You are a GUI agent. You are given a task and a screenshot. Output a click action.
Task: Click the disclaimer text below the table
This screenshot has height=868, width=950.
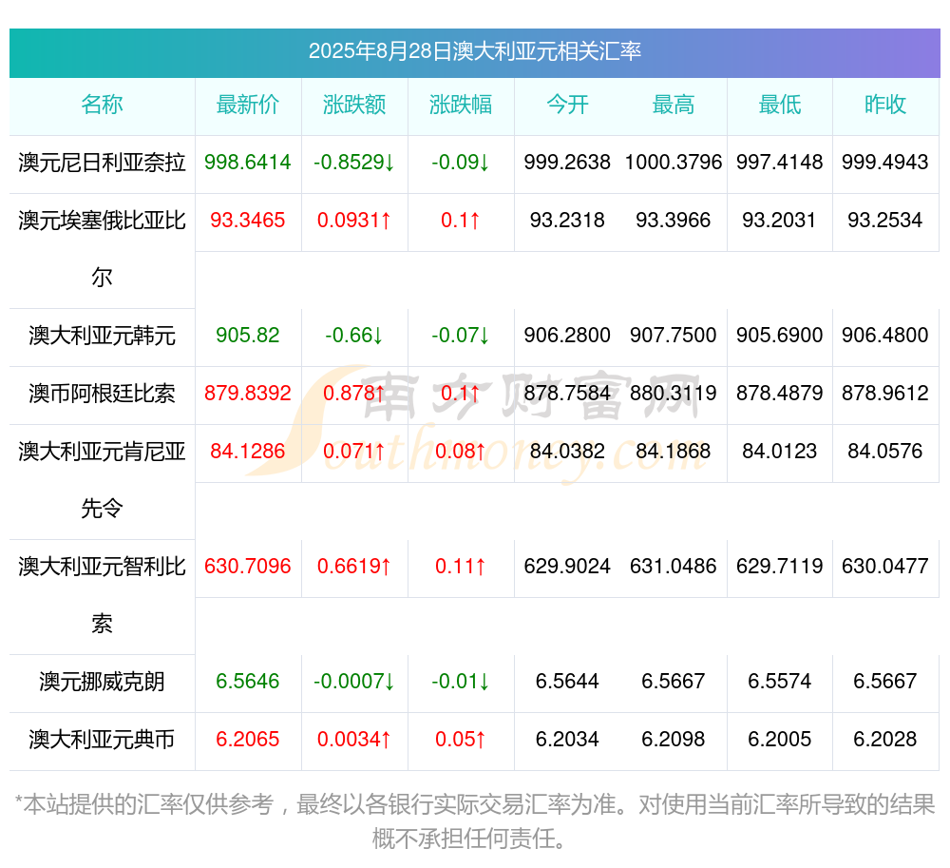[x=474, y=822]
